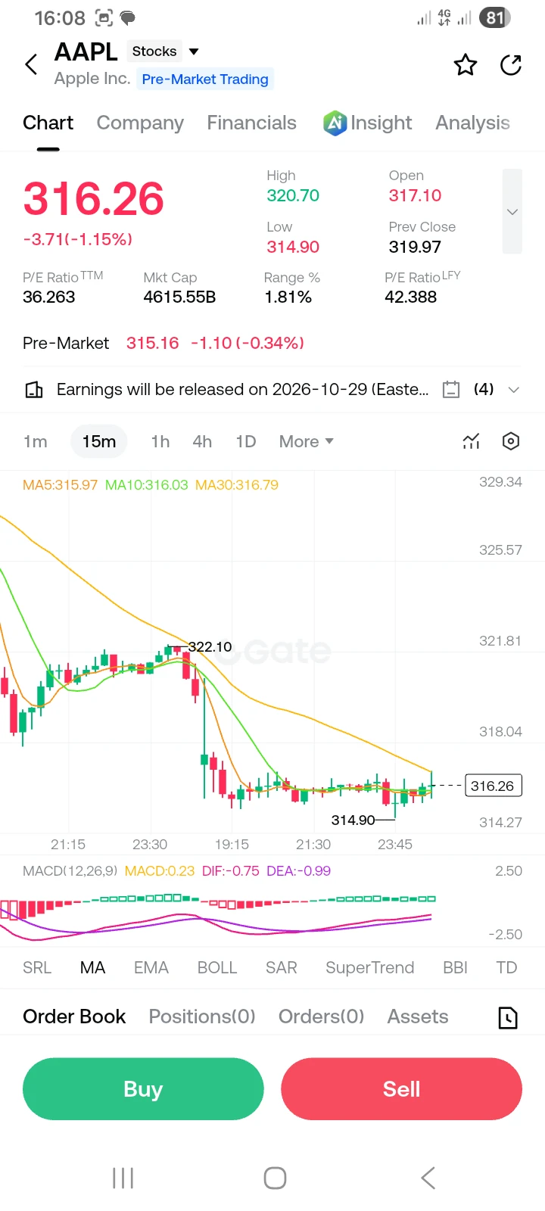This screenshot has width=545, height=1211.
Task: Tap Android home button
Action: point(275,1178)
